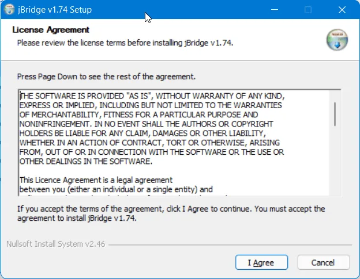
Task: Click the line starting "HOLDERS BE LIABLE"
Action: [x=142, y=133]
